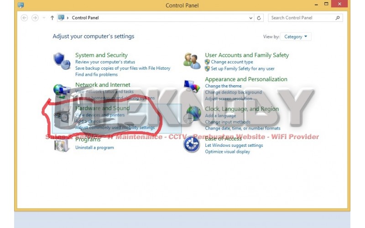Screen dimensions: 365x228
Task: Click the shield beside Change account type
Action: point(207,62)
